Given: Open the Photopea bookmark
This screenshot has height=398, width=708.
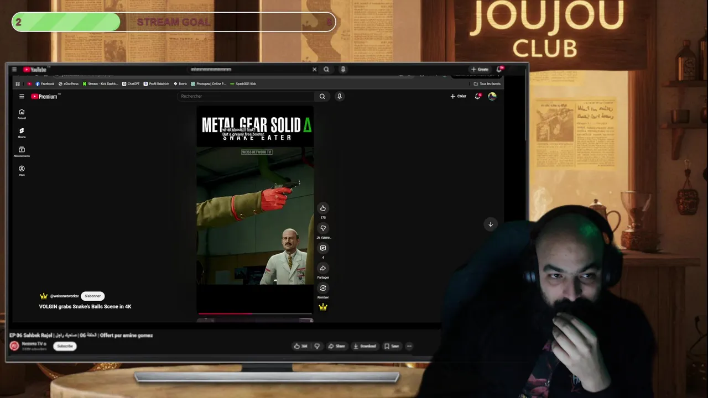Looking at the screenshot, I should tap(209, 84).
